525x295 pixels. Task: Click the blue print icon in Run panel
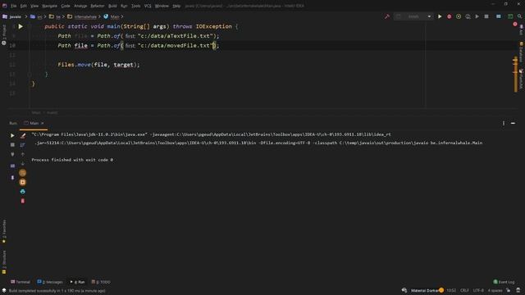coord(22,192)
